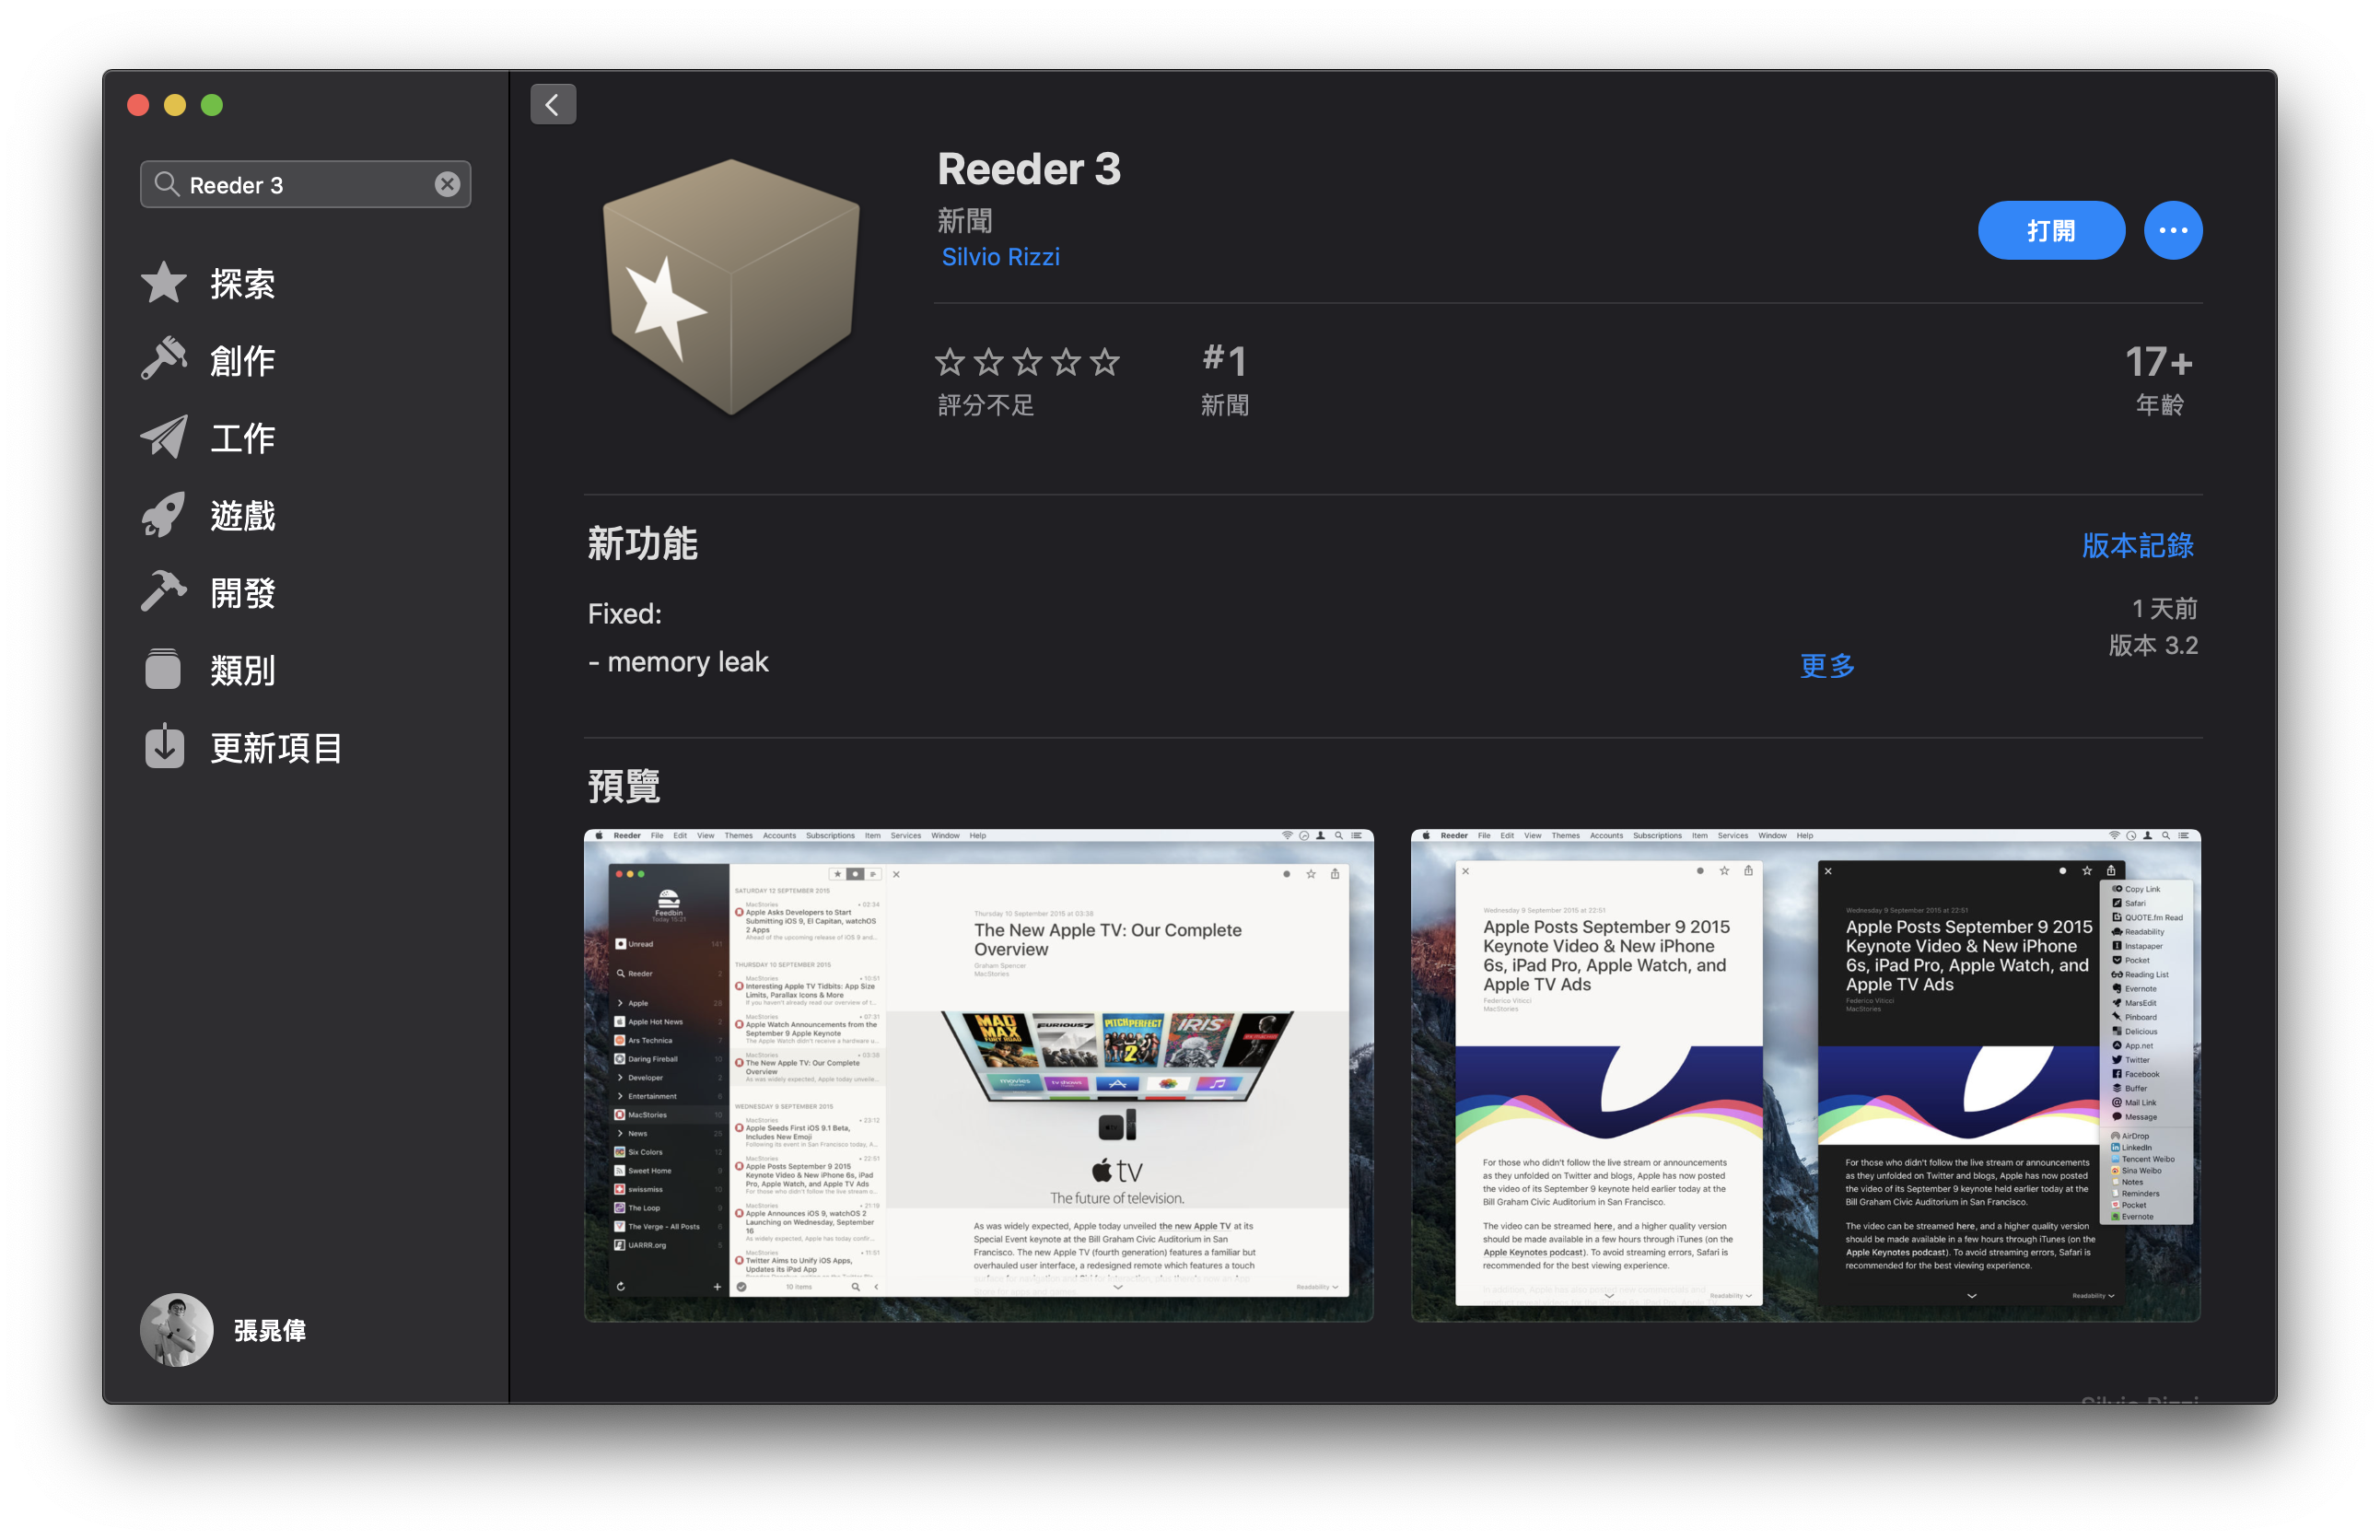This screenshot has width=2380, height=1540.
Task: Open the Apple TV overview preview screenshot
Action: (x=979, y=1075)
